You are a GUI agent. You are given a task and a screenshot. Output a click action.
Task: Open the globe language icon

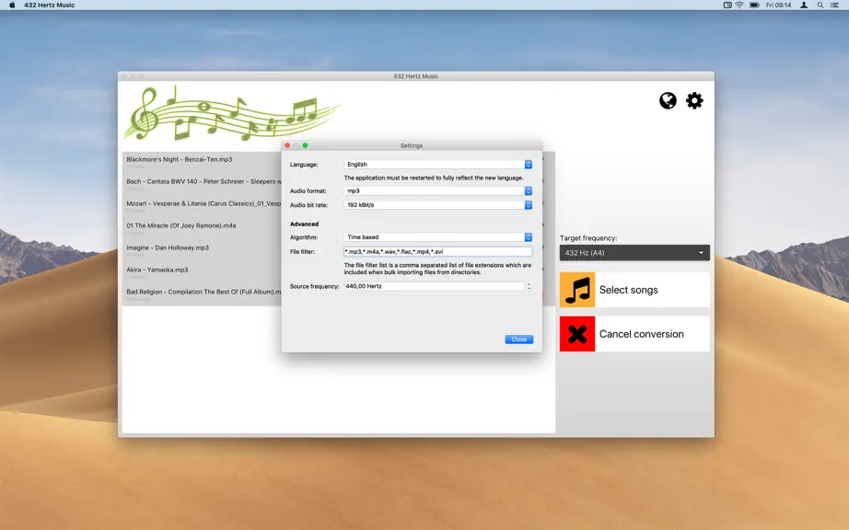(x=668, y=100)
